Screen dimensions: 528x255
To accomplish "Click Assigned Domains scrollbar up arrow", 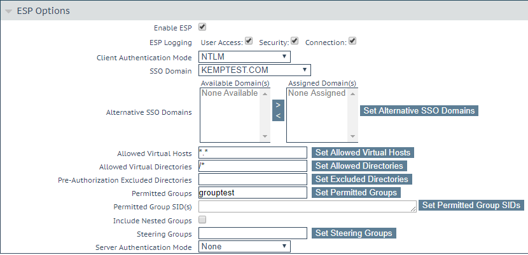I will pos(352,94).
